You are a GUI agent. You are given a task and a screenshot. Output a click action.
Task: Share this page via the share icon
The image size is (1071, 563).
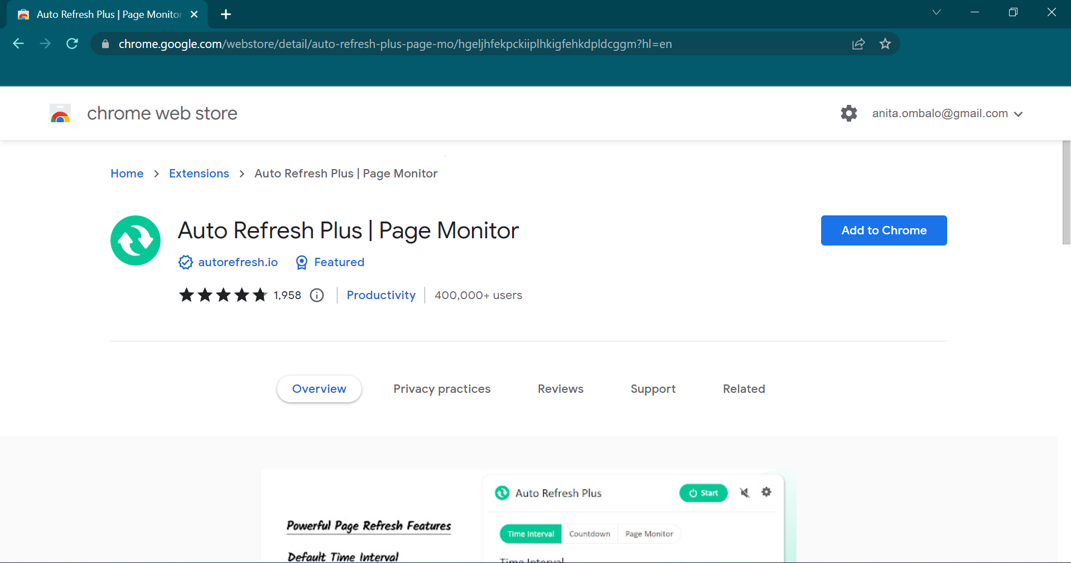pyautogui.click(x=858, y=44)
